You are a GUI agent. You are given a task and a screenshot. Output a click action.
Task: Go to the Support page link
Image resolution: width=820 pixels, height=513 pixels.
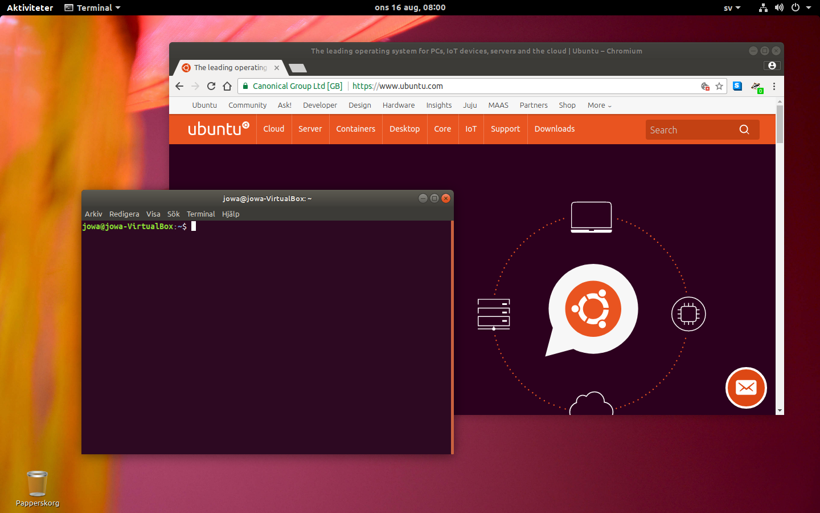point(506,129)
